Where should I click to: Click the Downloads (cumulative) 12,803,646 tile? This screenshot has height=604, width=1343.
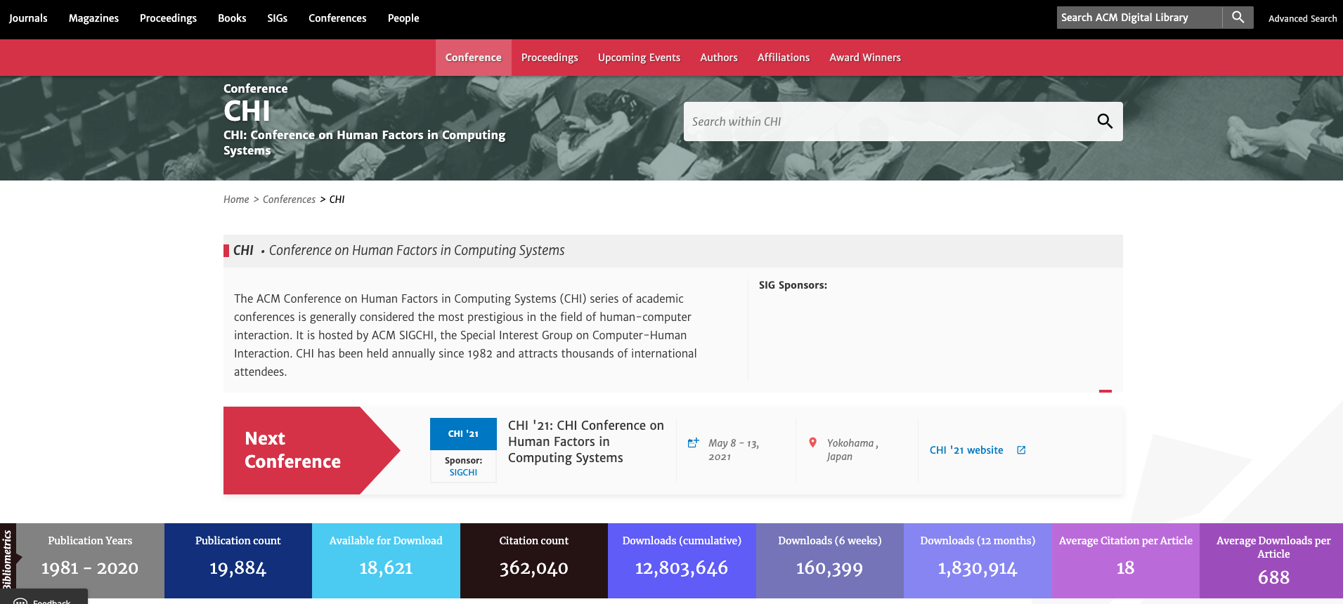click(682, 560)
